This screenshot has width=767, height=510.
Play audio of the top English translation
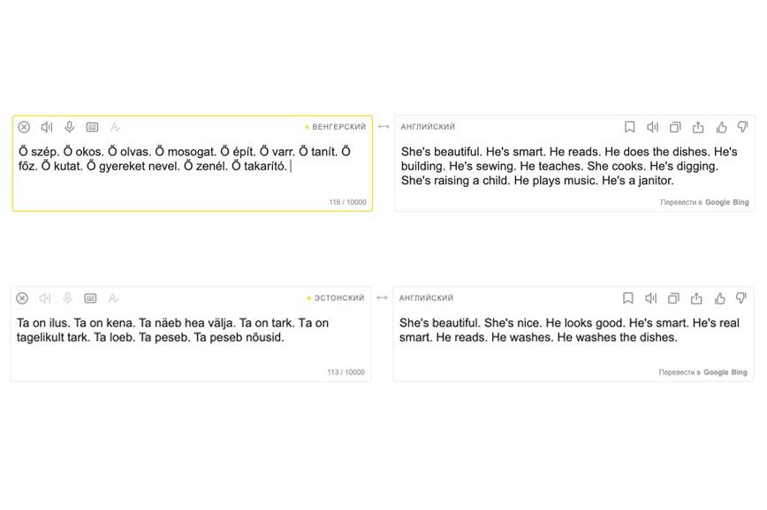tap(652, 127)
